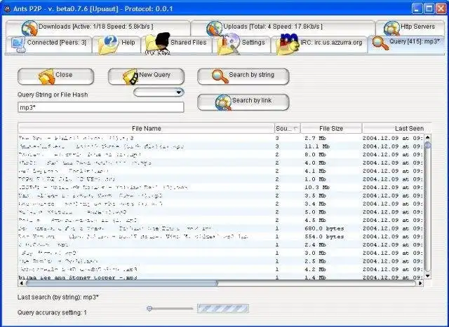The image size is (449, 327).
Task: Sort by Sources column header
Action: point(287,129)
